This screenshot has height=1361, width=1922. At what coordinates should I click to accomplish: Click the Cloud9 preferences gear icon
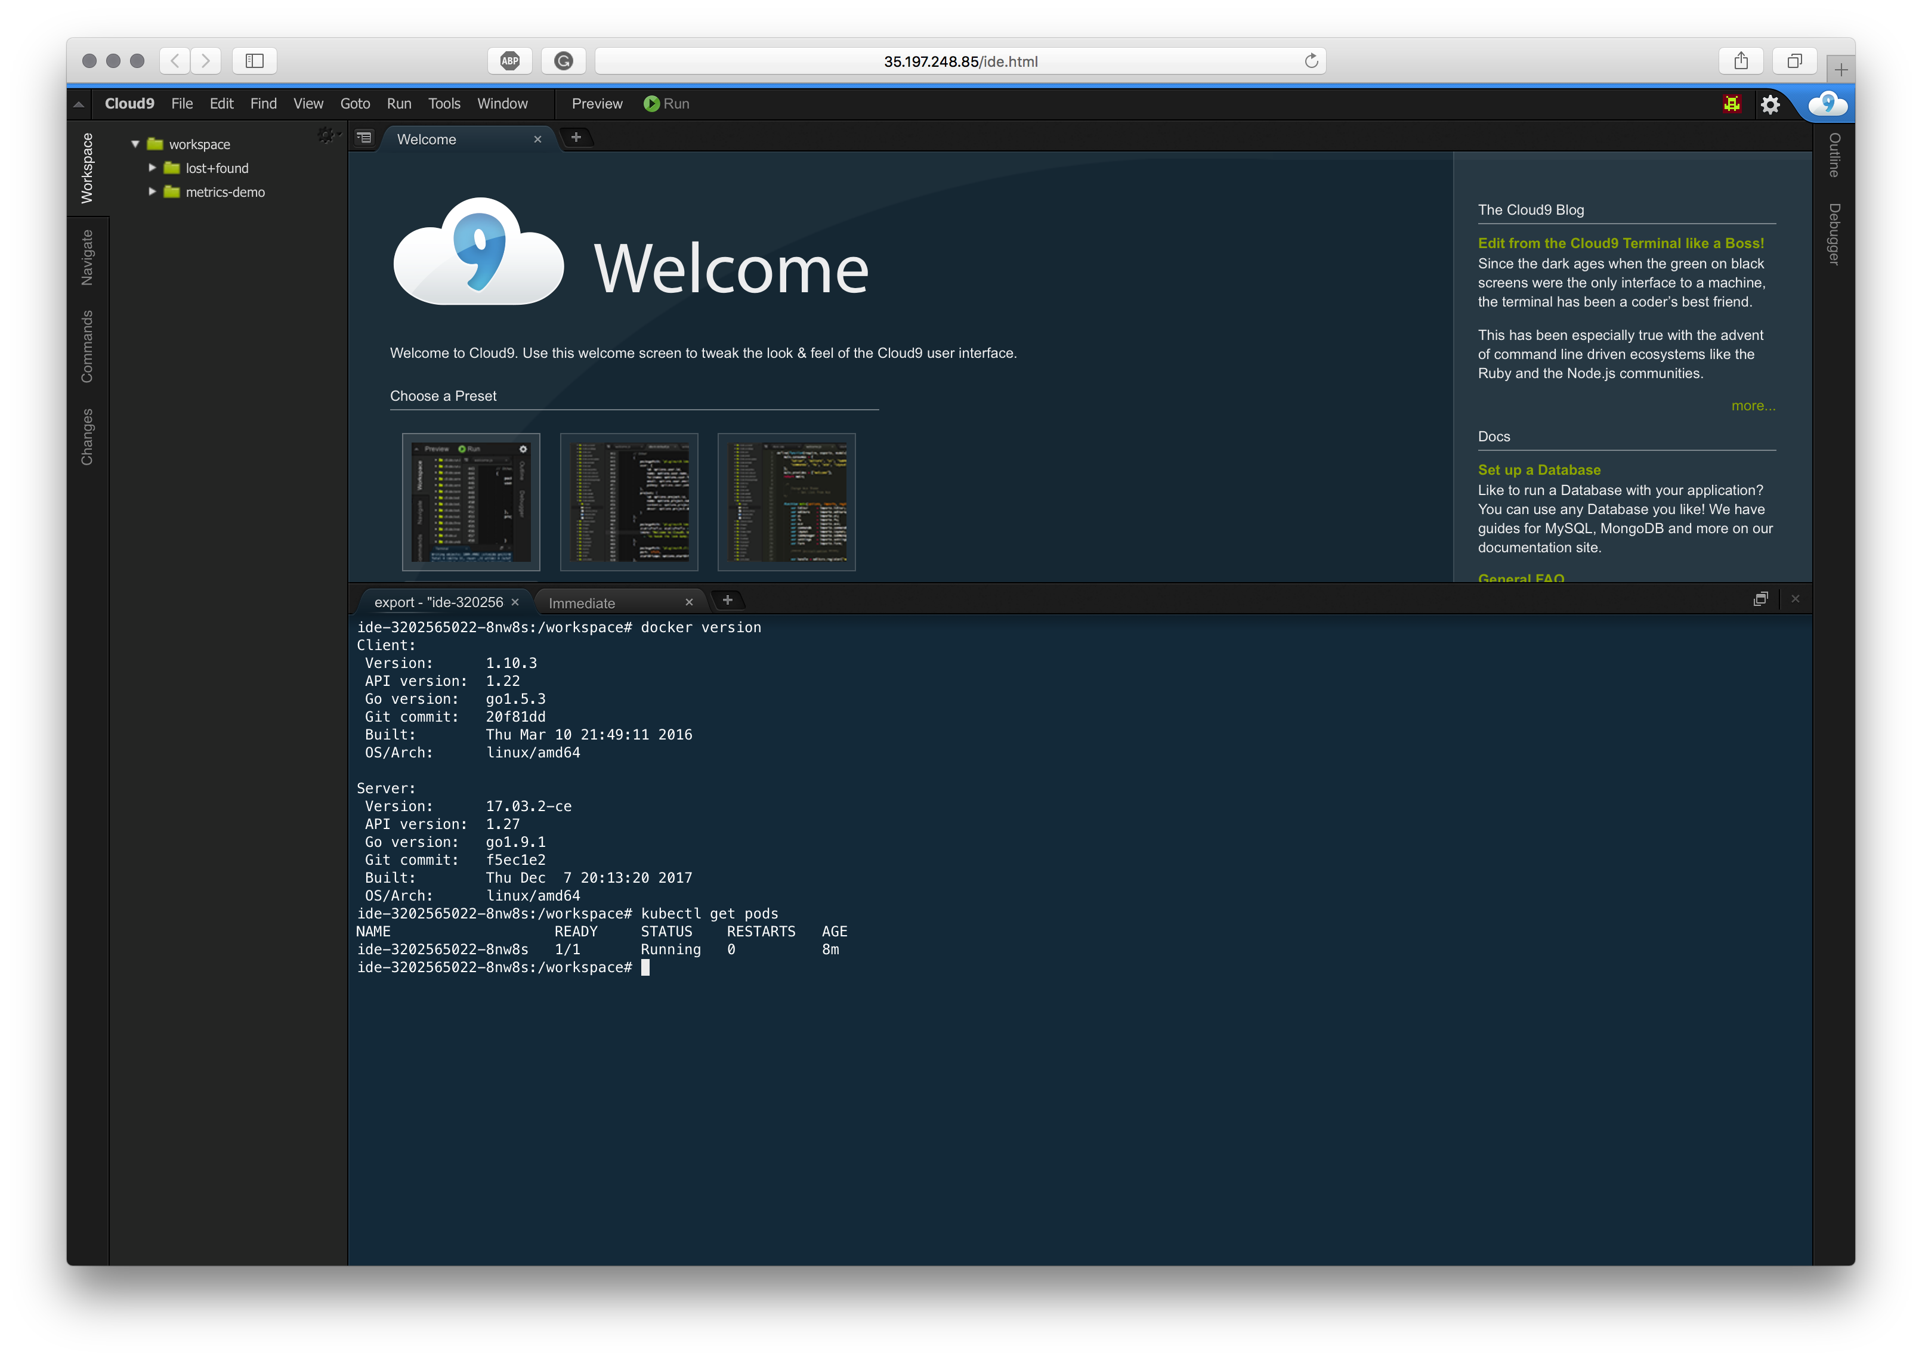click(1769, 104)
